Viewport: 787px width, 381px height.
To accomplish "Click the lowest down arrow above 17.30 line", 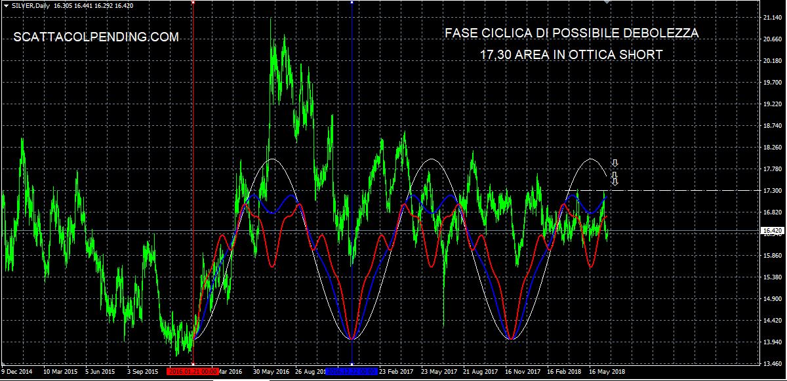I will click(x=615, y=182).
